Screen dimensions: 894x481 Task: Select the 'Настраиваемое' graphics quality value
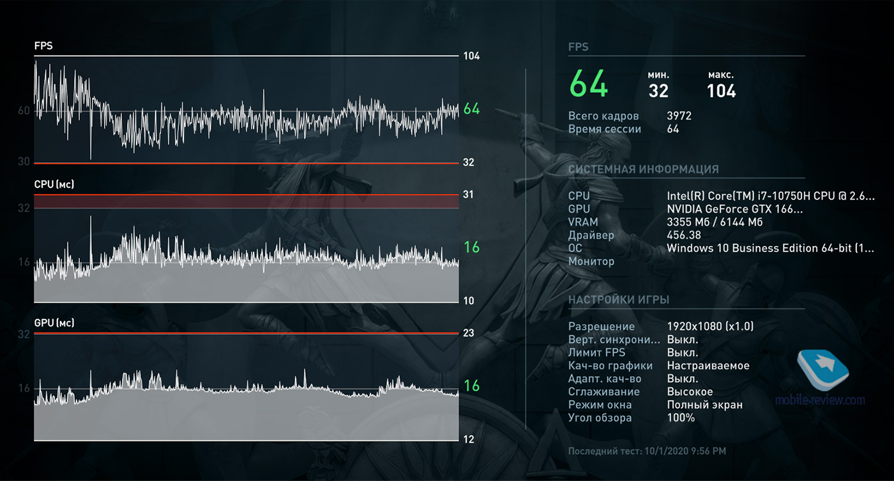(x=708, y=366)
